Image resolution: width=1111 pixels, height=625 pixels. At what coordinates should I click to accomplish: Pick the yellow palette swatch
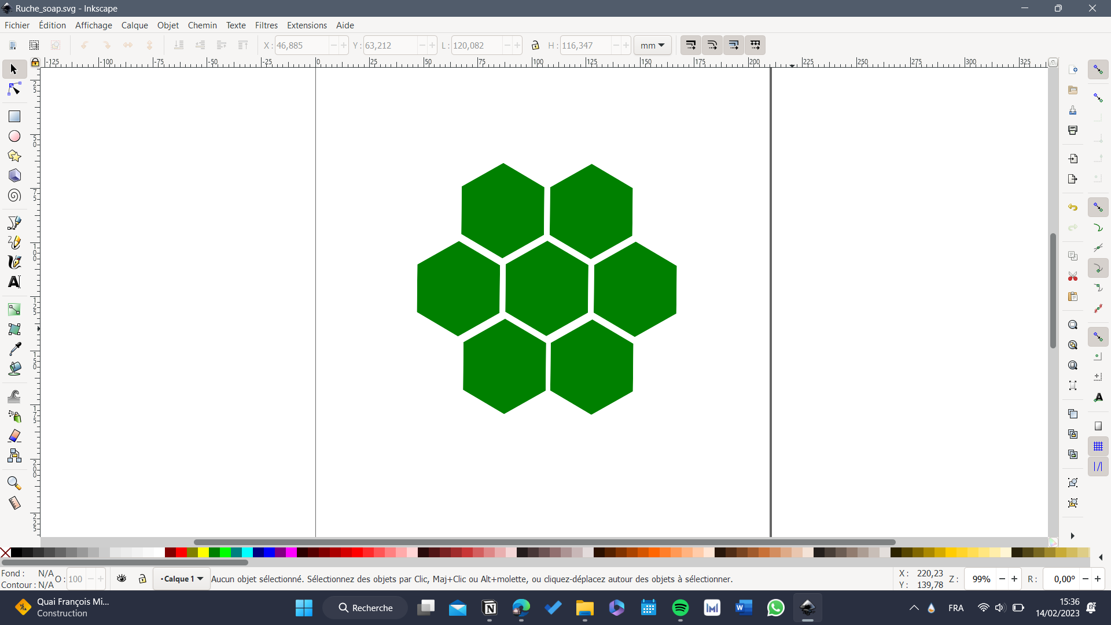point(203,553)
